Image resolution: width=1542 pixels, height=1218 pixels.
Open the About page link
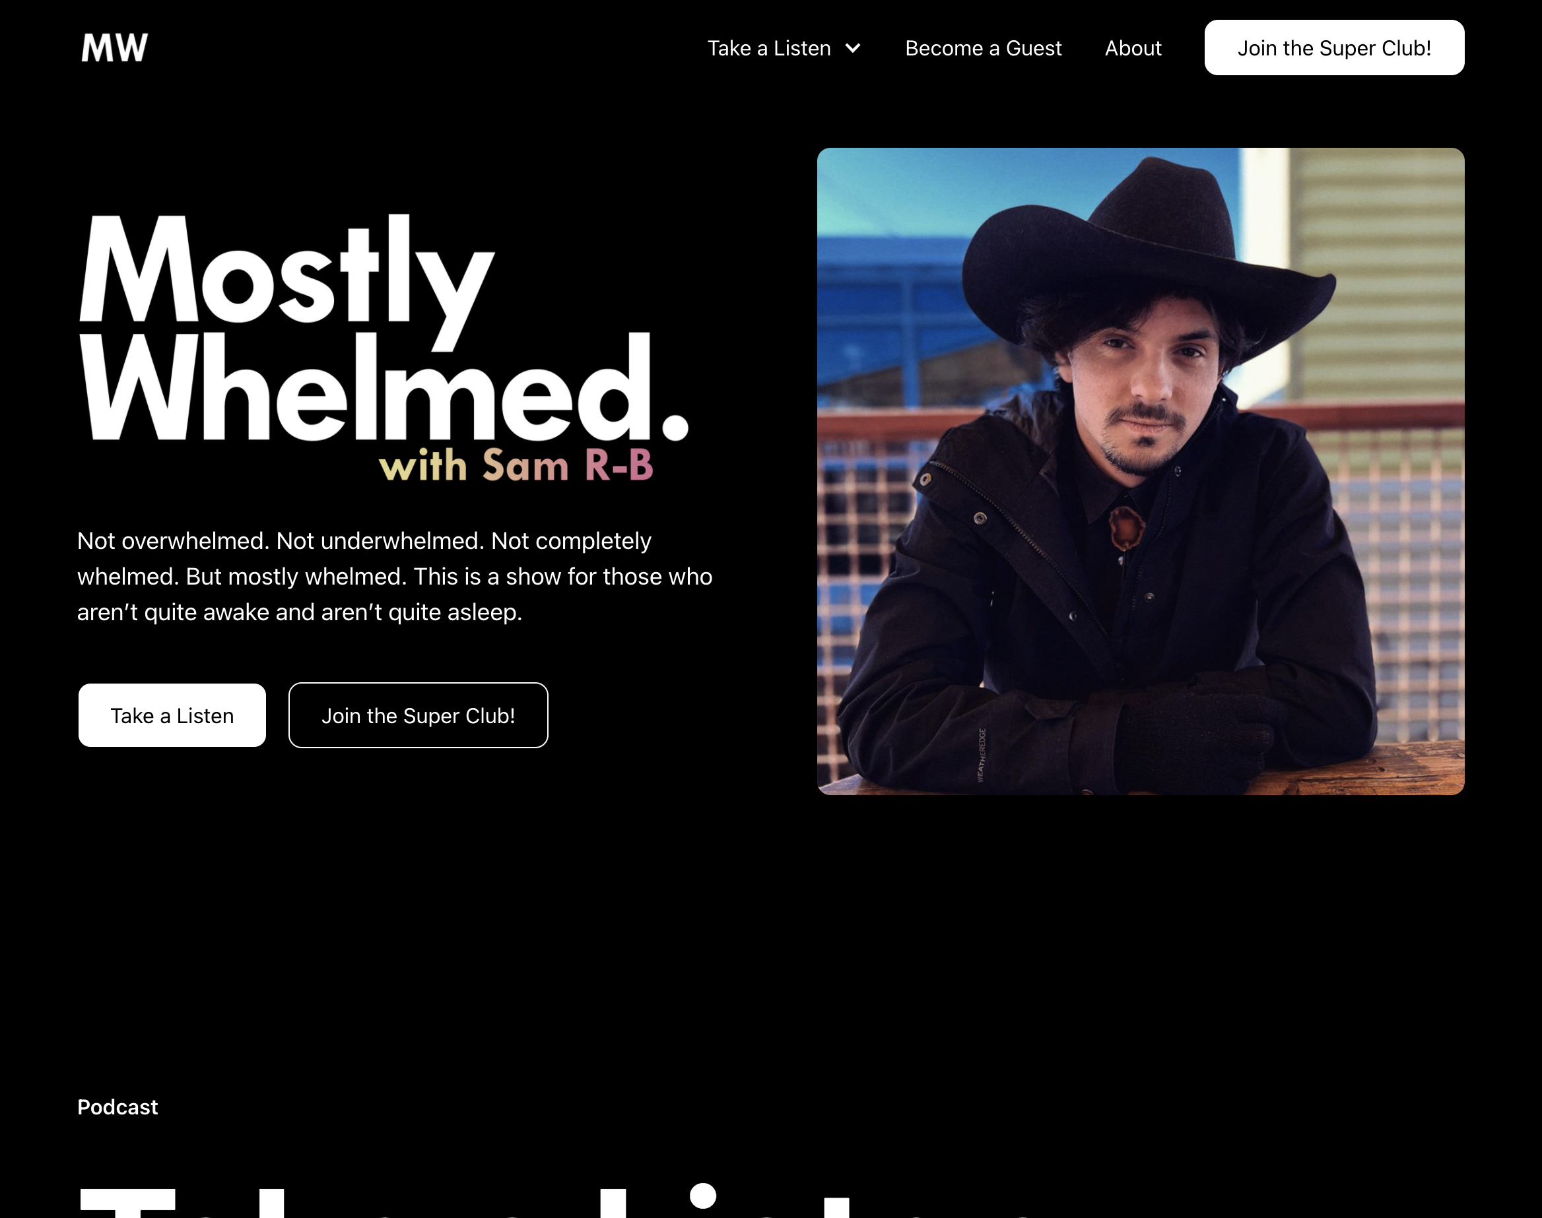click(x=1133, y=48)
